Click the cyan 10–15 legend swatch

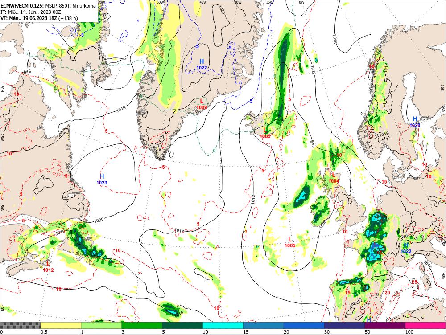click(x=223, y=325)
